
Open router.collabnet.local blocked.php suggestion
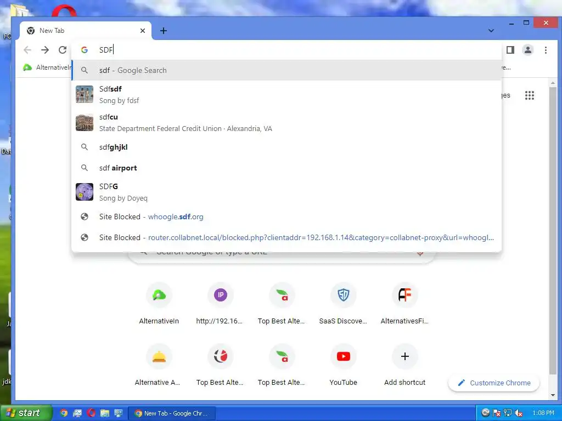[x=286, y=237]
